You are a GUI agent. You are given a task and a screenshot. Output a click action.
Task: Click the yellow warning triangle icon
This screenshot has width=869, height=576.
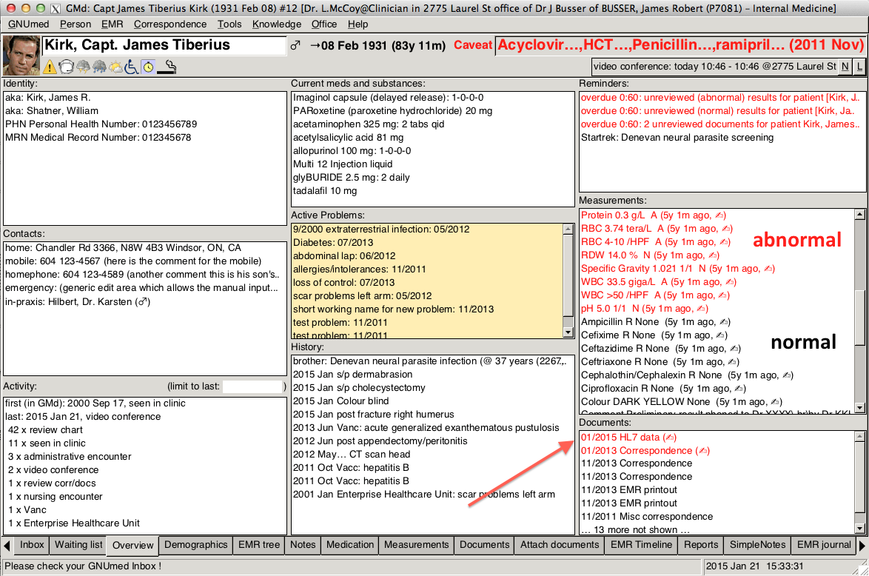click(50, 67)
